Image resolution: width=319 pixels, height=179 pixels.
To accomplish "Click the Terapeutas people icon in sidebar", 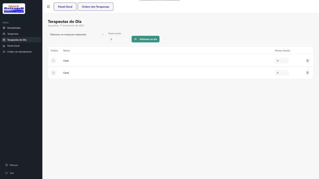I will coord(4,34).
